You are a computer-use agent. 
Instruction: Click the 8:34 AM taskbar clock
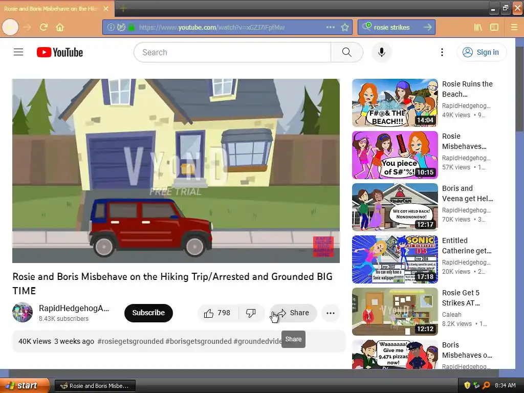[505, 385]
